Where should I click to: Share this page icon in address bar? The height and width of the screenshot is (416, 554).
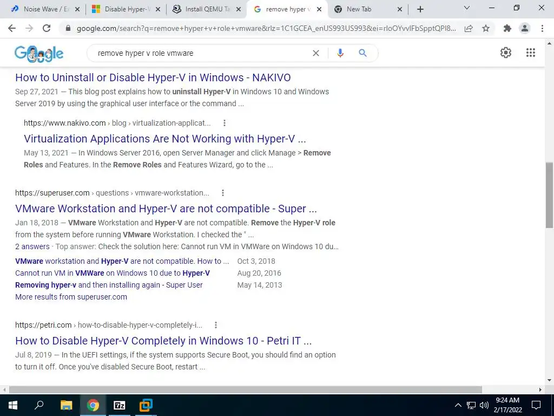click(x=469, y=28)
